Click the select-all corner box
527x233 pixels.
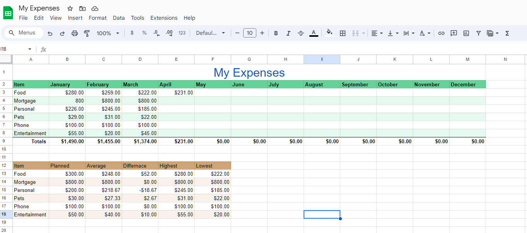tap(6, 59)
